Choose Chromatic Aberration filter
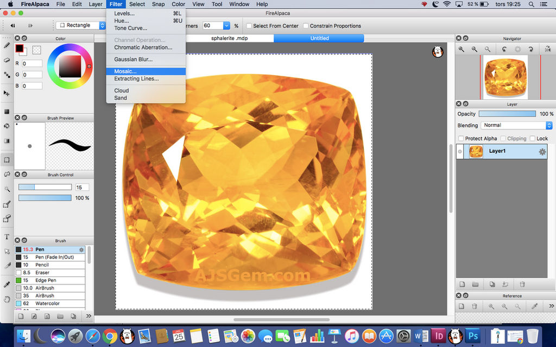The image size is (556, 347). click(146, 47)
